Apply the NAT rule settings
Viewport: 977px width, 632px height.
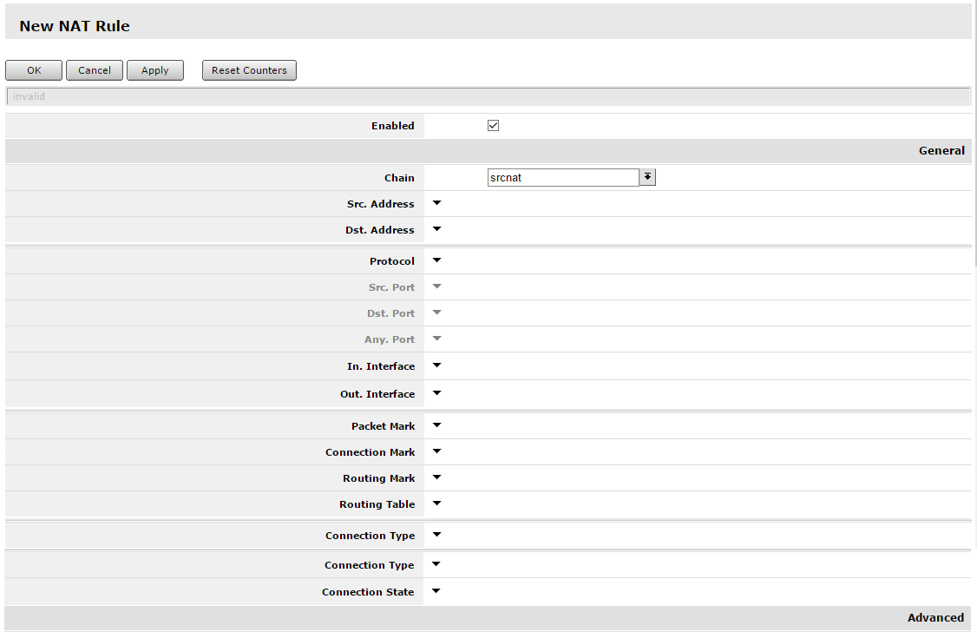tap(154, 70)
